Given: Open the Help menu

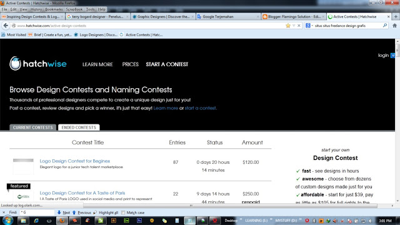Looking at the screenshot, I should [x=101, y=9].
